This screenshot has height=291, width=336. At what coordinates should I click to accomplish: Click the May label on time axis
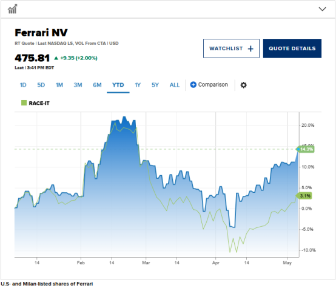tap(287, 263)
